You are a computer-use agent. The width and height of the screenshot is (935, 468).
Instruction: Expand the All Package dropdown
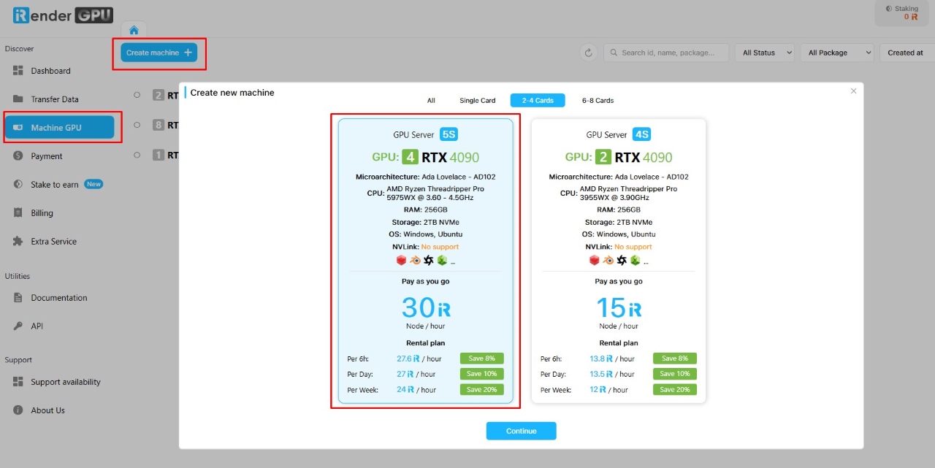coord(836,53)
